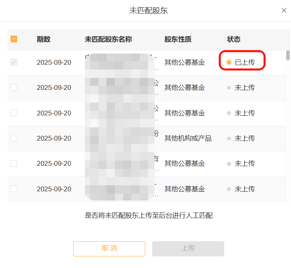Click the 股东性质 column header
The width and height of the screenshot is (291, 268).
coord(178,39)
